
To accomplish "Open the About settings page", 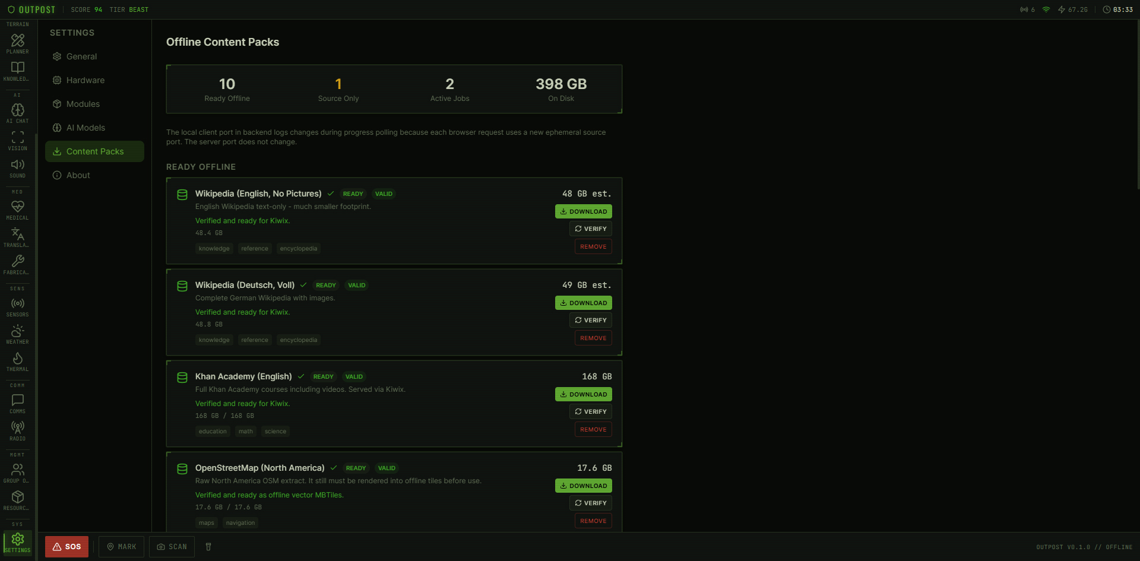I will [x=78, y=175].
